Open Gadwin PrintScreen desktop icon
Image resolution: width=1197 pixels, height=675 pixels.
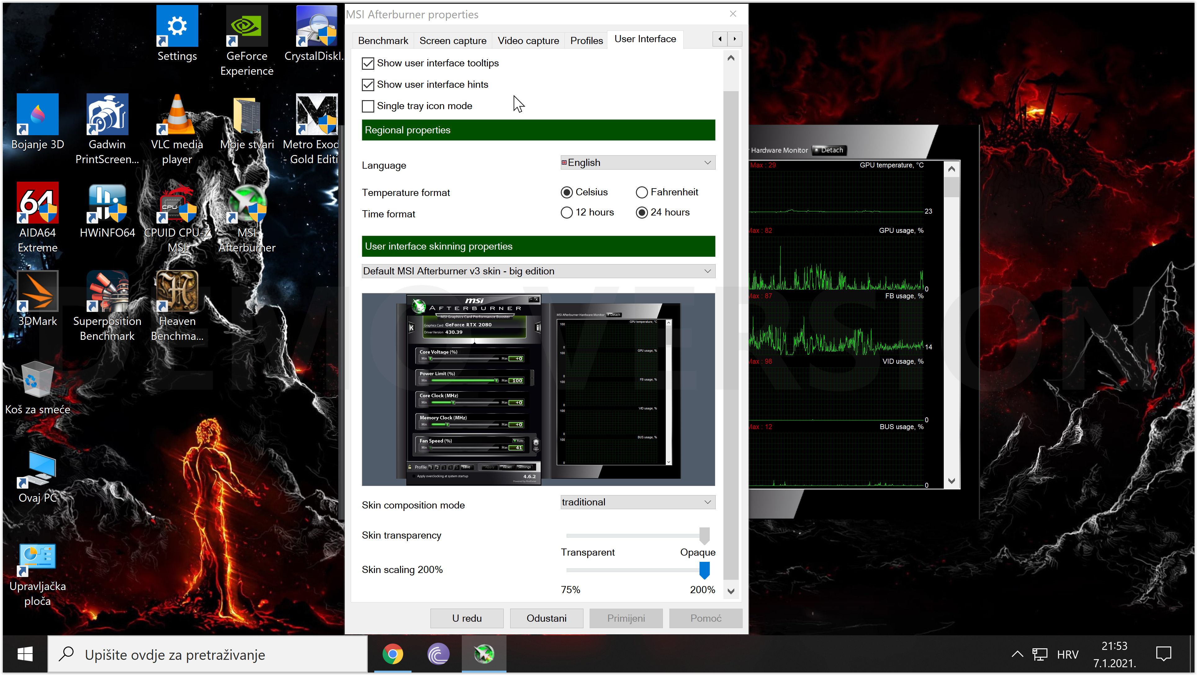(x=107, y=129)
